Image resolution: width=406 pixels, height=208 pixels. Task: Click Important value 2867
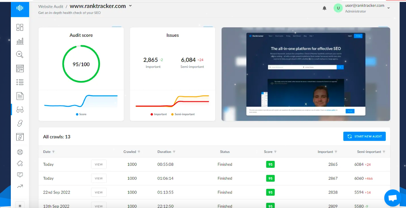coord(333,178)
